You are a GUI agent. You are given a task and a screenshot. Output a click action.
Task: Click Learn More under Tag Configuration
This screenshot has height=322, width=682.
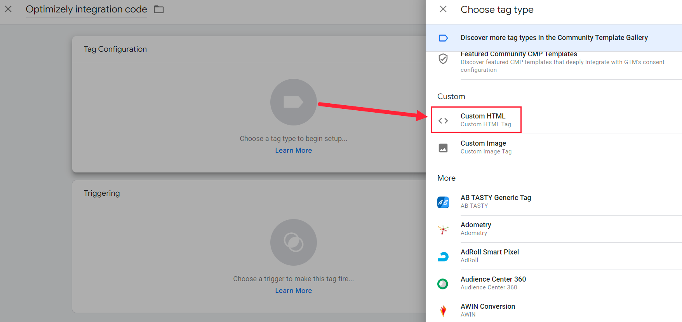tap(293, 150)
